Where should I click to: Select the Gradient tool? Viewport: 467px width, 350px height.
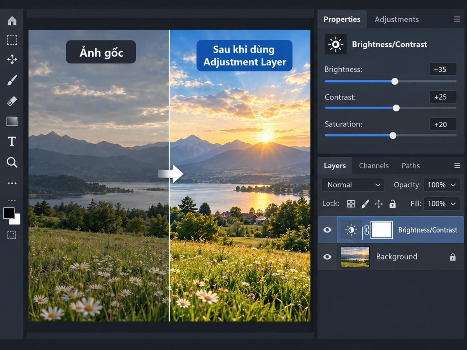(12, 122)
